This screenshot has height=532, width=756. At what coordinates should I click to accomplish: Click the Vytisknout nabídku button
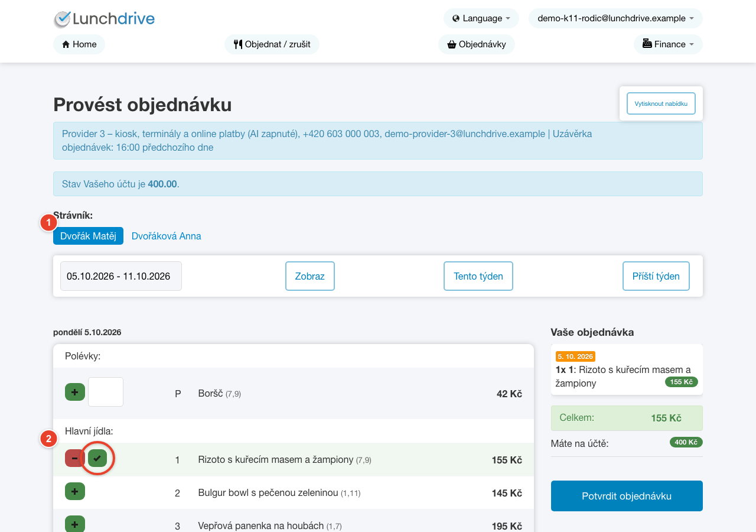click(x=661, y=103)
